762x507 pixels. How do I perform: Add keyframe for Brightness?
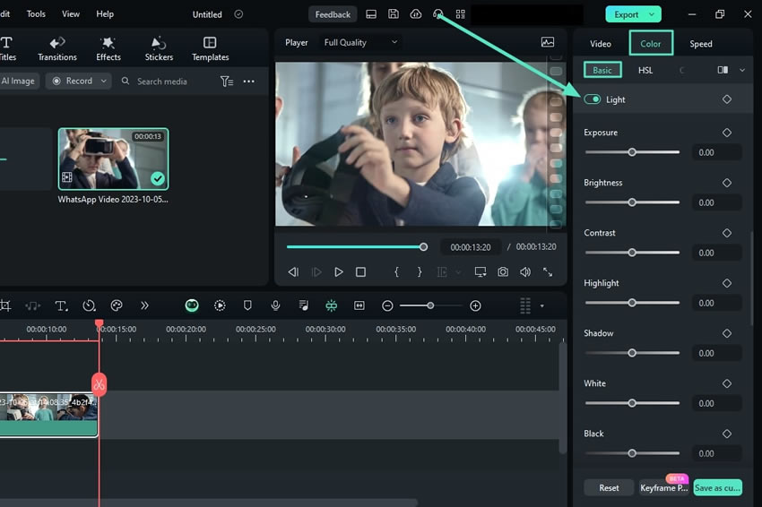727,183
